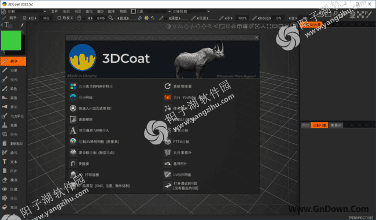The height and width of the screenshot is (220, 376).
Task: Toggle the checkbox left of the 14.0 field
Action: pyautogui.click(x=24, y=18)
